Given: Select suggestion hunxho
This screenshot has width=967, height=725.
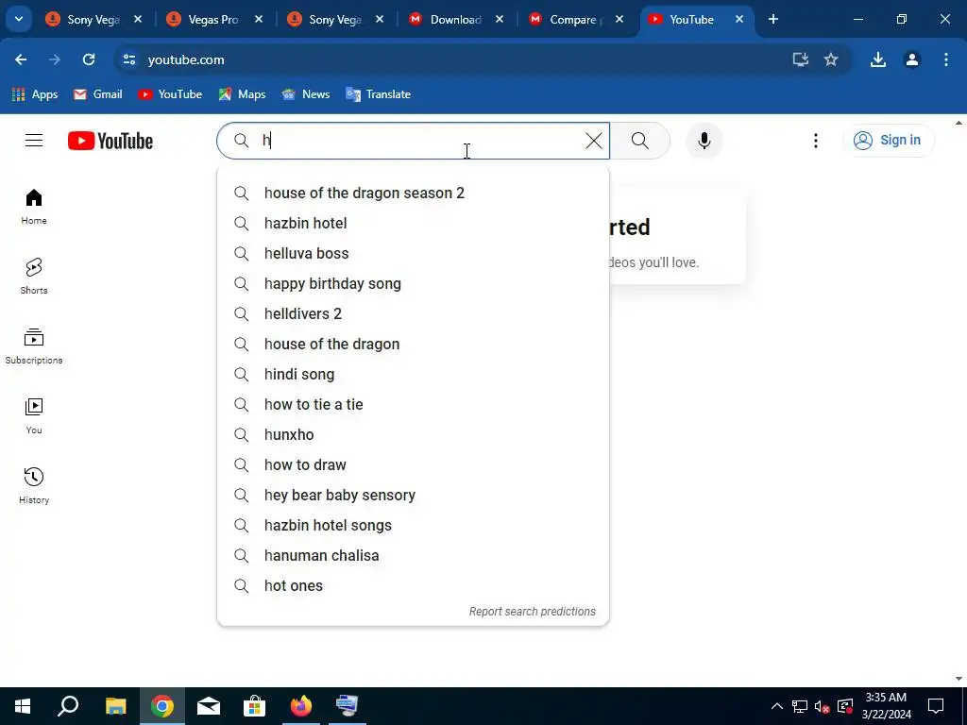Looking at the screenshot, I should (x=413, y=434).
